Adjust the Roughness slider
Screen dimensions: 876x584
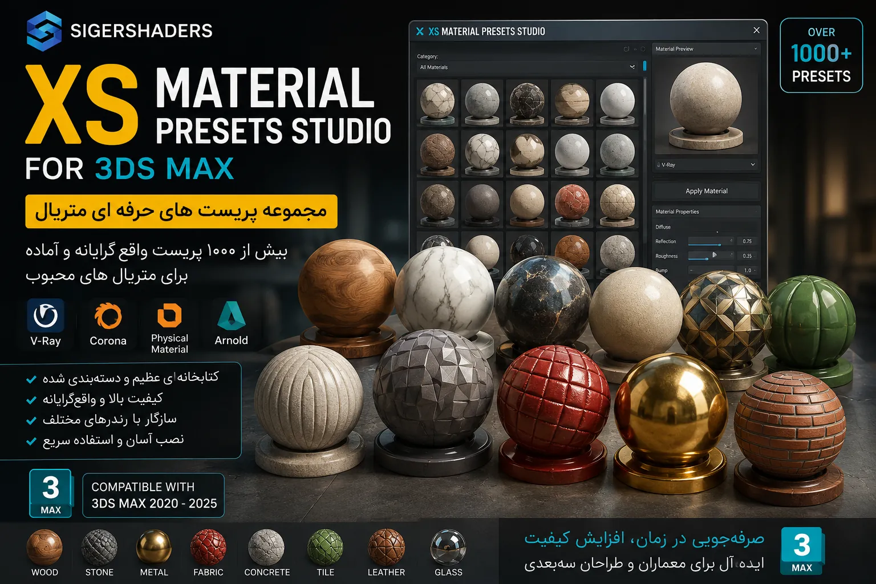711,256
